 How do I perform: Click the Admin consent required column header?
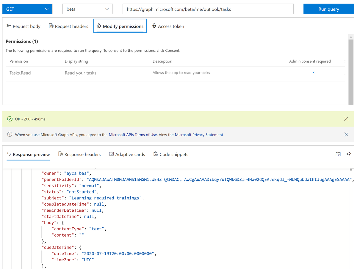(x=310, y=61)
